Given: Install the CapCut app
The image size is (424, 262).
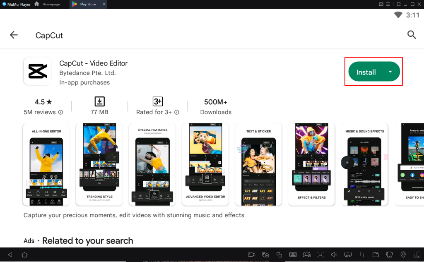Looking at the screenshot, I should click(x=366, y=72).
